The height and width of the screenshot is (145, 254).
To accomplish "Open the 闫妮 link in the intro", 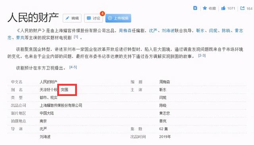I will (213, 31).
